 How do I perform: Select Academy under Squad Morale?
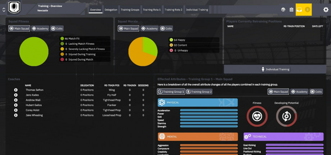point(149,28)
